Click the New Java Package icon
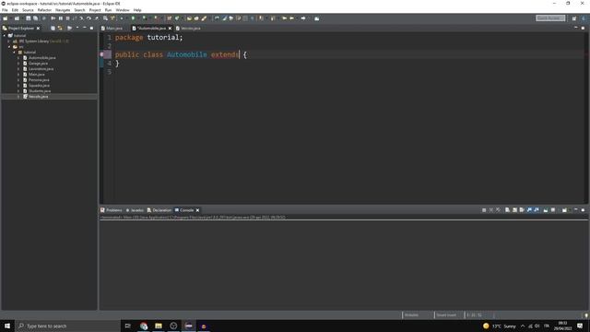 170,18
